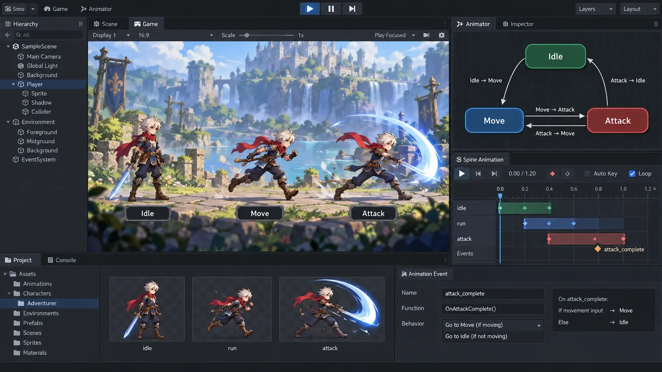Click the Spine Animation tab

tap(479, 159)
